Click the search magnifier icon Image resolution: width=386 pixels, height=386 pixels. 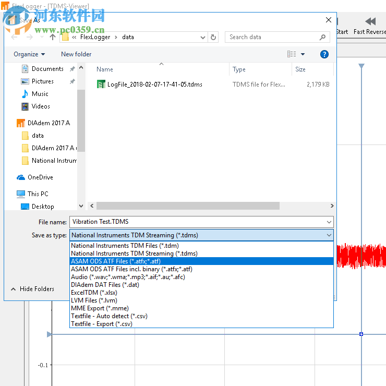[322, 37]
